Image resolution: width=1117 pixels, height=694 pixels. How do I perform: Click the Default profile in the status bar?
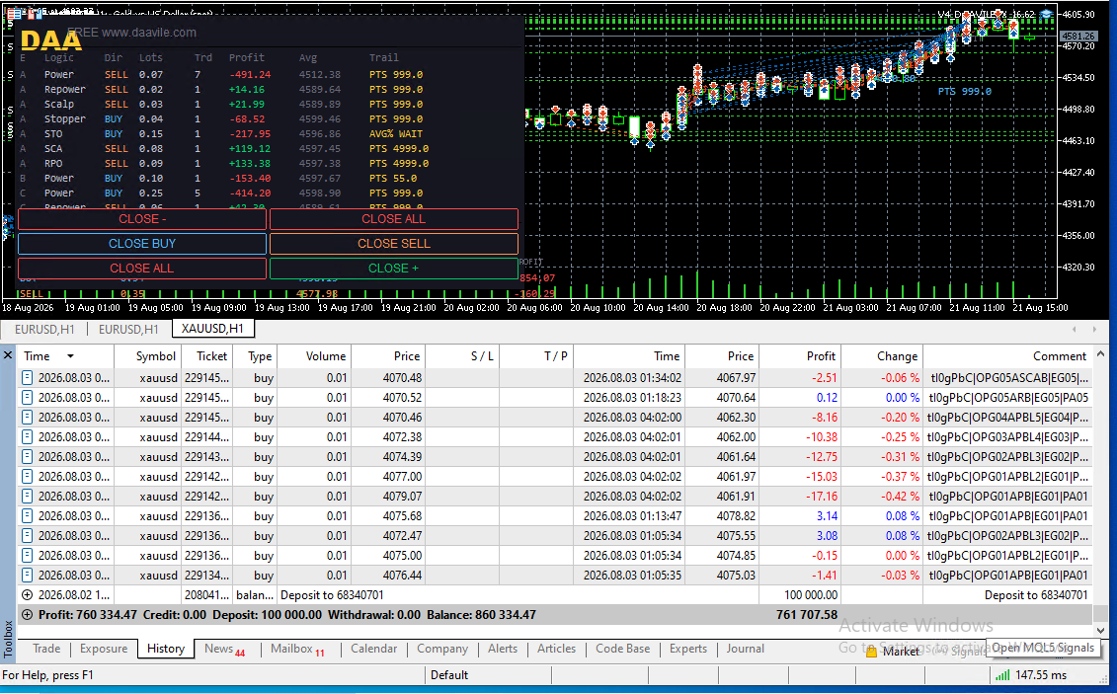tap(448, 675)
